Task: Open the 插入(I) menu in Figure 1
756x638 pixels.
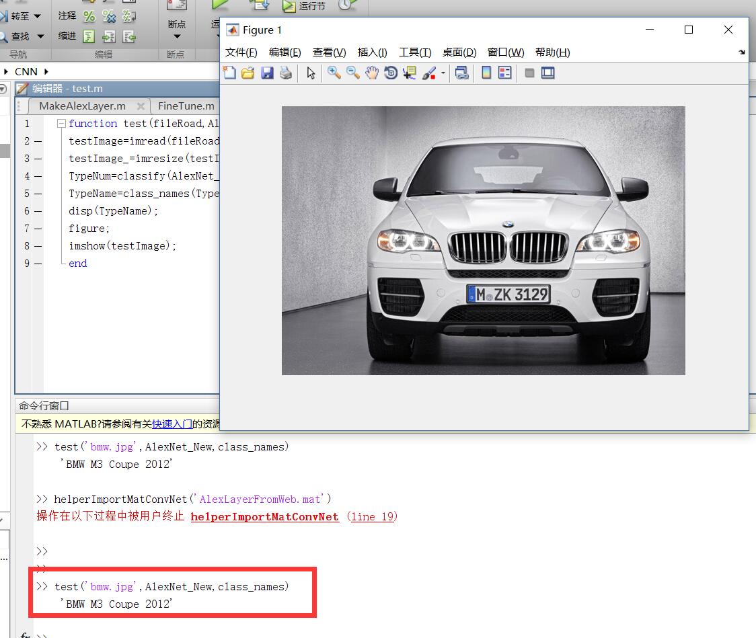Action: [x=372, y=52]
